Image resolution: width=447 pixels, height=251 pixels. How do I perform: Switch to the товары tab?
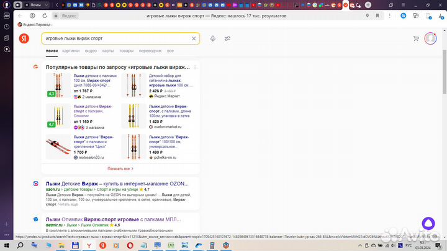tap(126, 51)
